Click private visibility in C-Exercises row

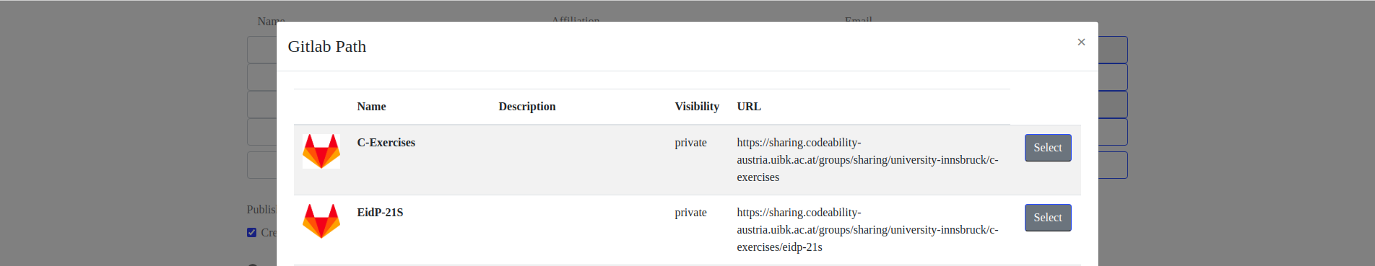point(691,143)
